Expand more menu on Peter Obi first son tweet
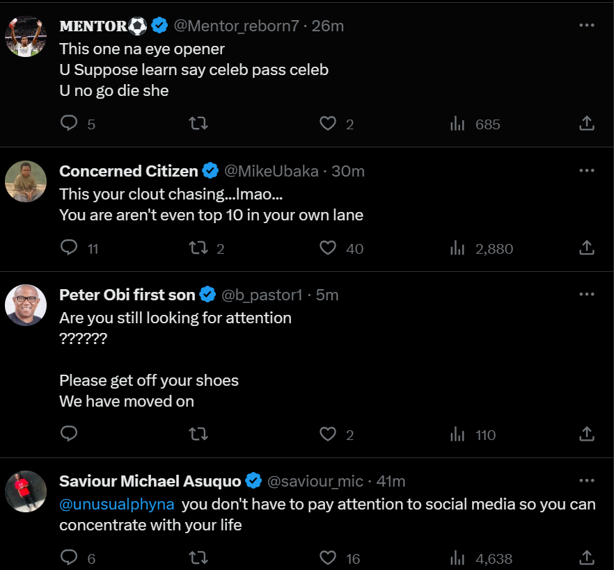Viewport: 614px width, 570px height. pyautogui.click(x=587, y=294)
